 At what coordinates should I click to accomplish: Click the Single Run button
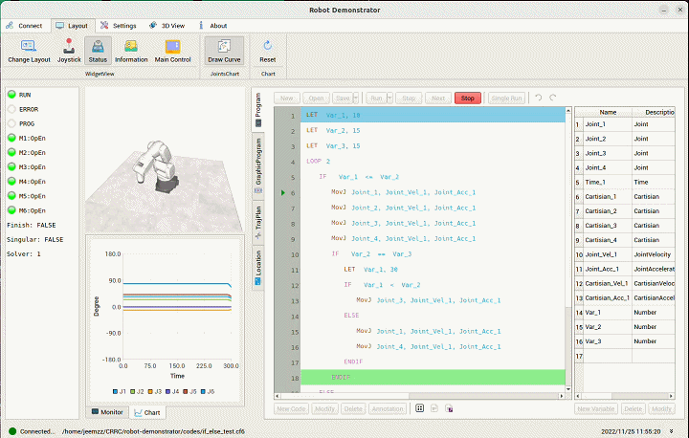click(506, 98)
